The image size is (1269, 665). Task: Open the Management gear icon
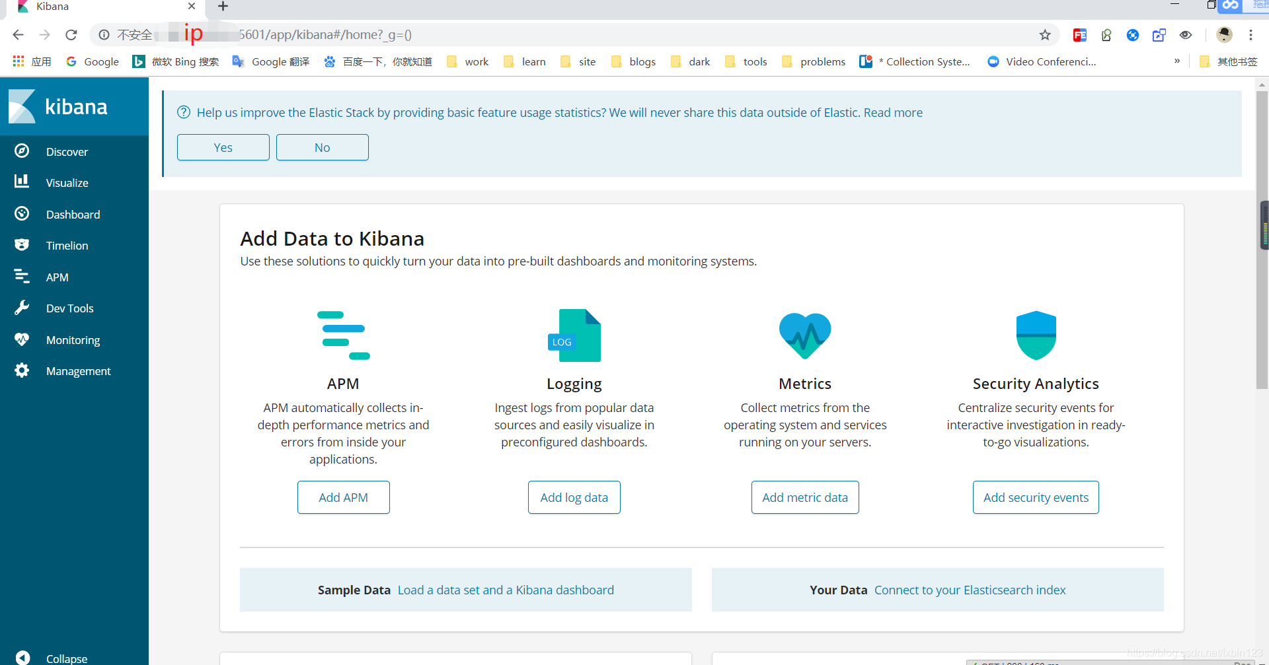click(22, 370)
